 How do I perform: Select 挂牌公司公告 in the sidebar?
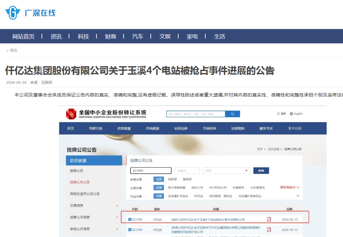(x=80, y=182)
